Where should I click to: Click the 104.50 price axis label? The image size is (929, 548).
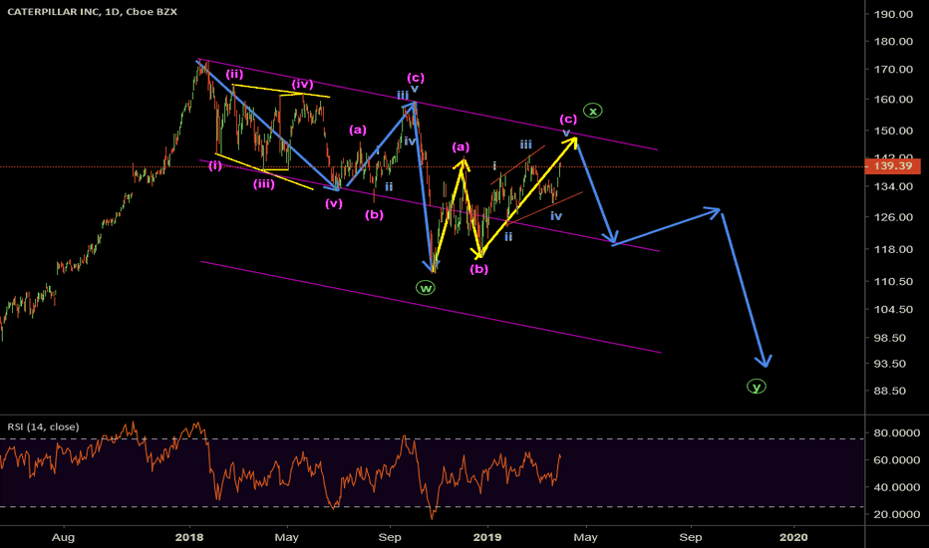(893, 309)
